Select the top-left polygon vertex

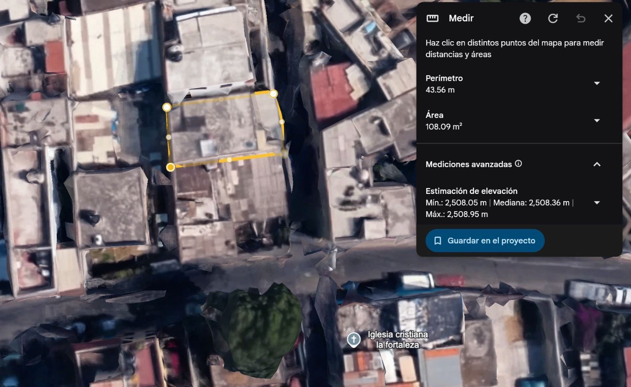coord(167,107)
